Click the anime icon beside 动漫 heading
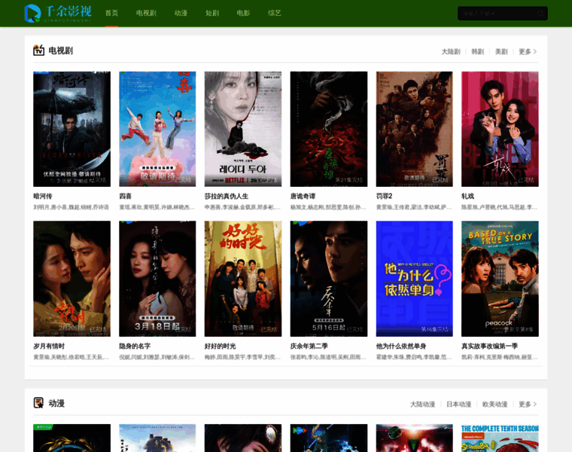The image size is (572, 452). pos(38,403)
